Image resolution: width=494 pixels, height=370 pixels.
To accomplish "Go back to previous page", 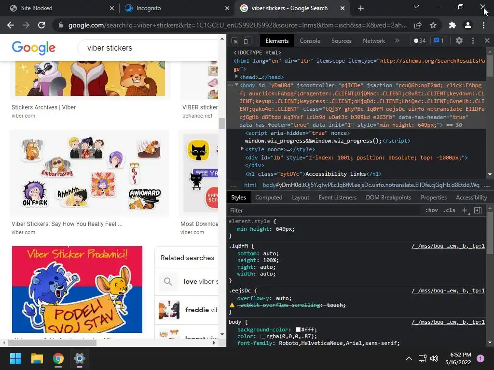I will click(11, 25).
